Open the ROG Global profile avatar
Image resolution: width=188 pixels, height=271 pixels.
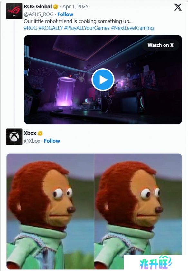click(14, 11)
